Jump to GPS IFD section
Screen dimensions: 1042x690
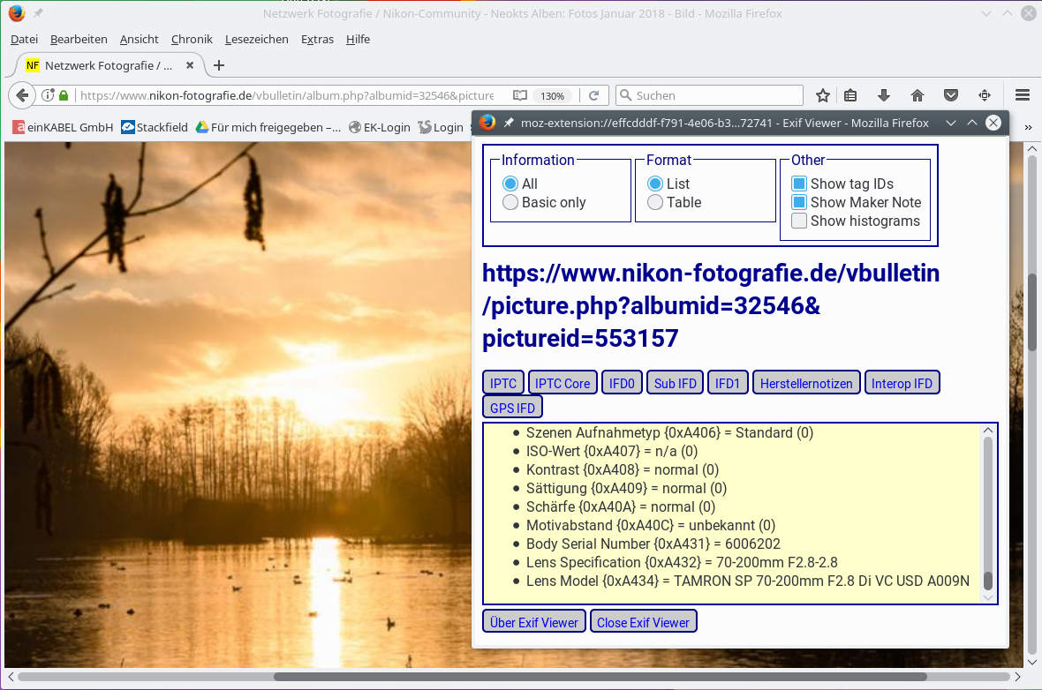coord(512,408)
